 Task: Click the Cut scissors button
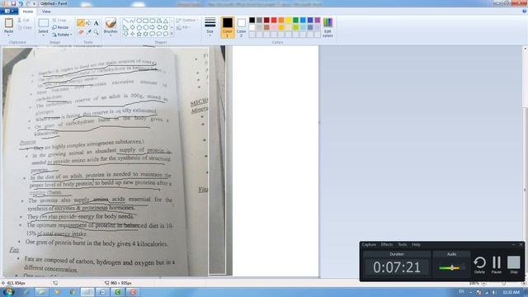tap(24, 20)
